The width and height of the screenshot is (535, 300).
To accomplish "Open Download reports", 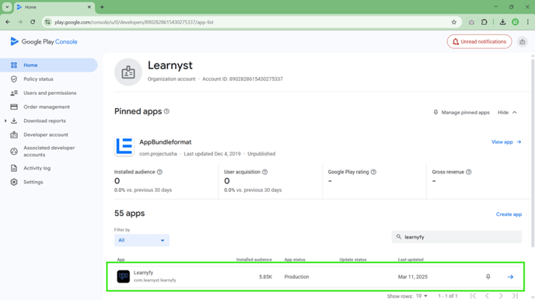I will pyautogui.click(x=44, y=121).
